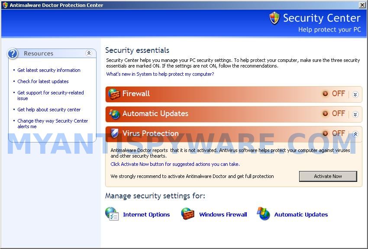
Task: Click the Security essentials heading
Action: (x=137, y=50)
